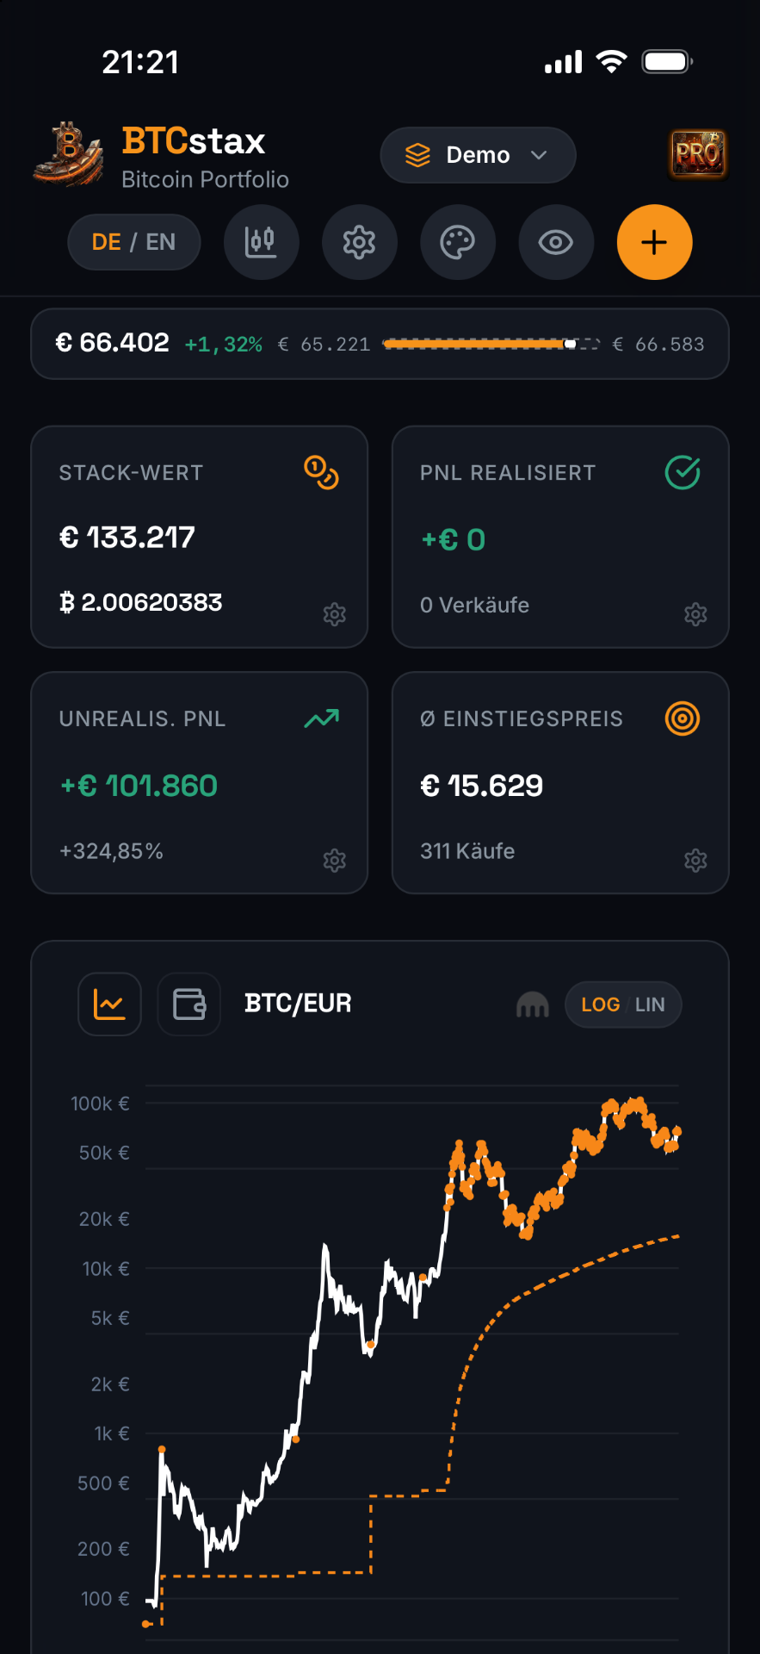Viewport: 760px width, 1654px height.
Task: Open Stack-Wert card settings gear
Action: coord(334,614)
